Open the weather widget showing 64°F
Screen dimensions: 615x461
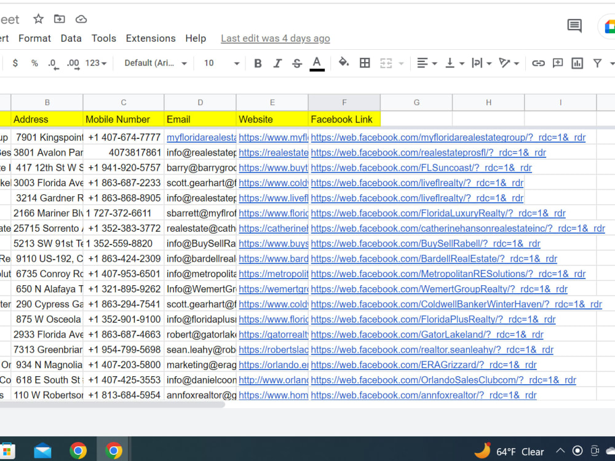click(509, 451)
